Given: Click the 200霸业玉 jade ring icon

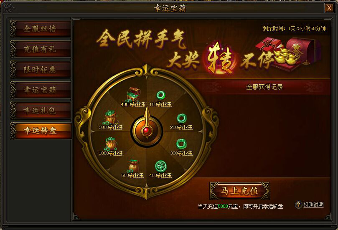Looking at the screenshot, I should click(181, 118).
